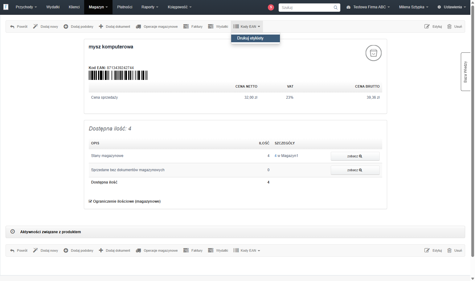The width and height of the screenshot is (475, 281).
Task: Open the Magazyn dropdown menu
Action: 98,7
